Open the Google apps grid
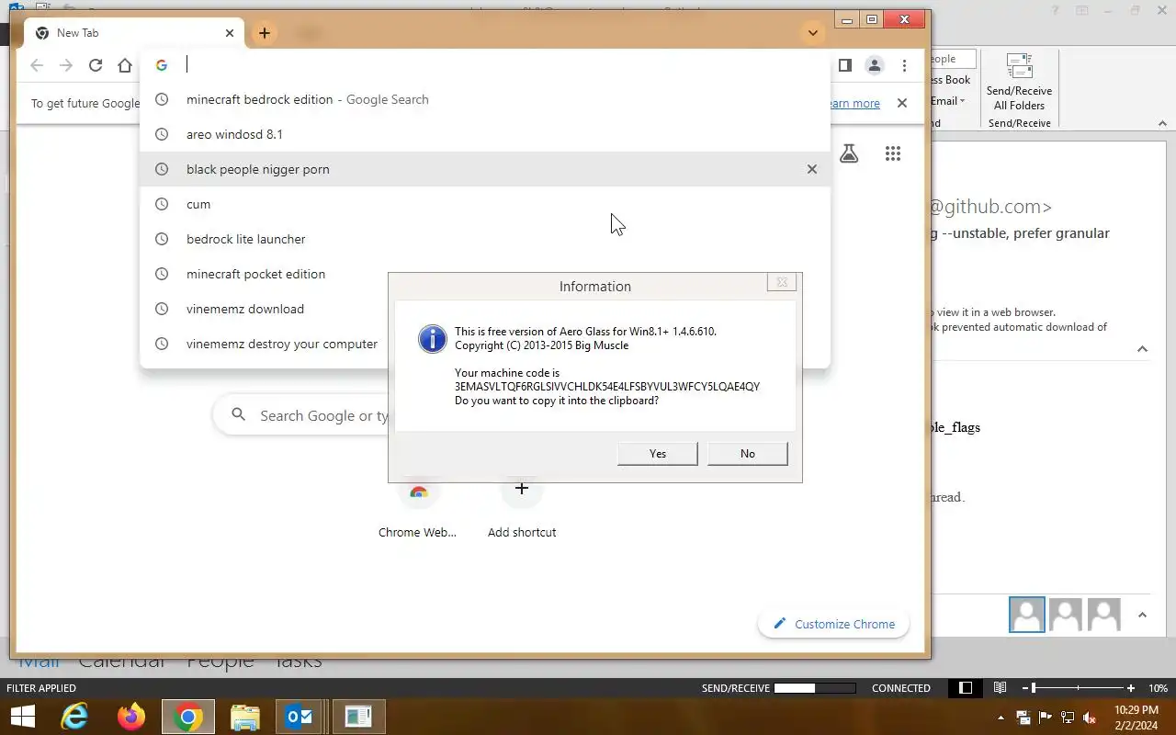This screenshot has width=1176, height=735. tap(893, 153)
